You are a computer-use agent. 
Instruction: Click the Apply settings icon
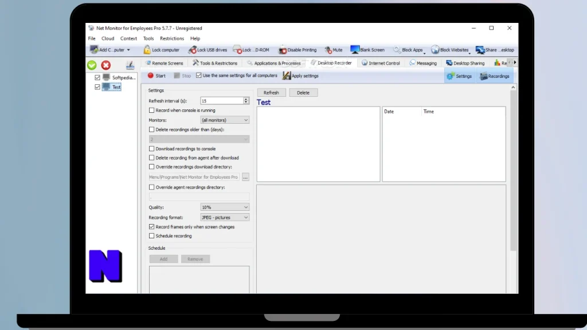pos(287,76)
